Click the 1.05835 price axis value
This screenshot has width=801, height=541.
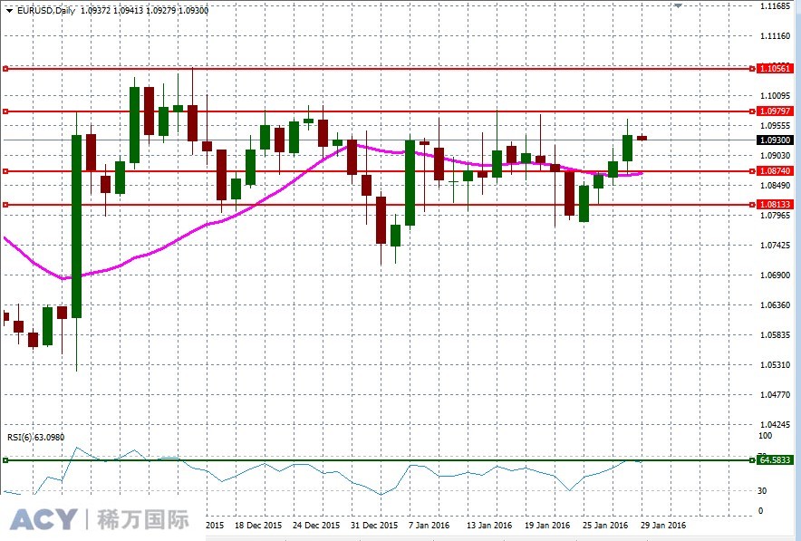pos(775,335)
